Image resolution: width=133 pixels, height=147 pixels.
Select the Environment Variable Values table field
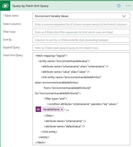pos(81,16)
